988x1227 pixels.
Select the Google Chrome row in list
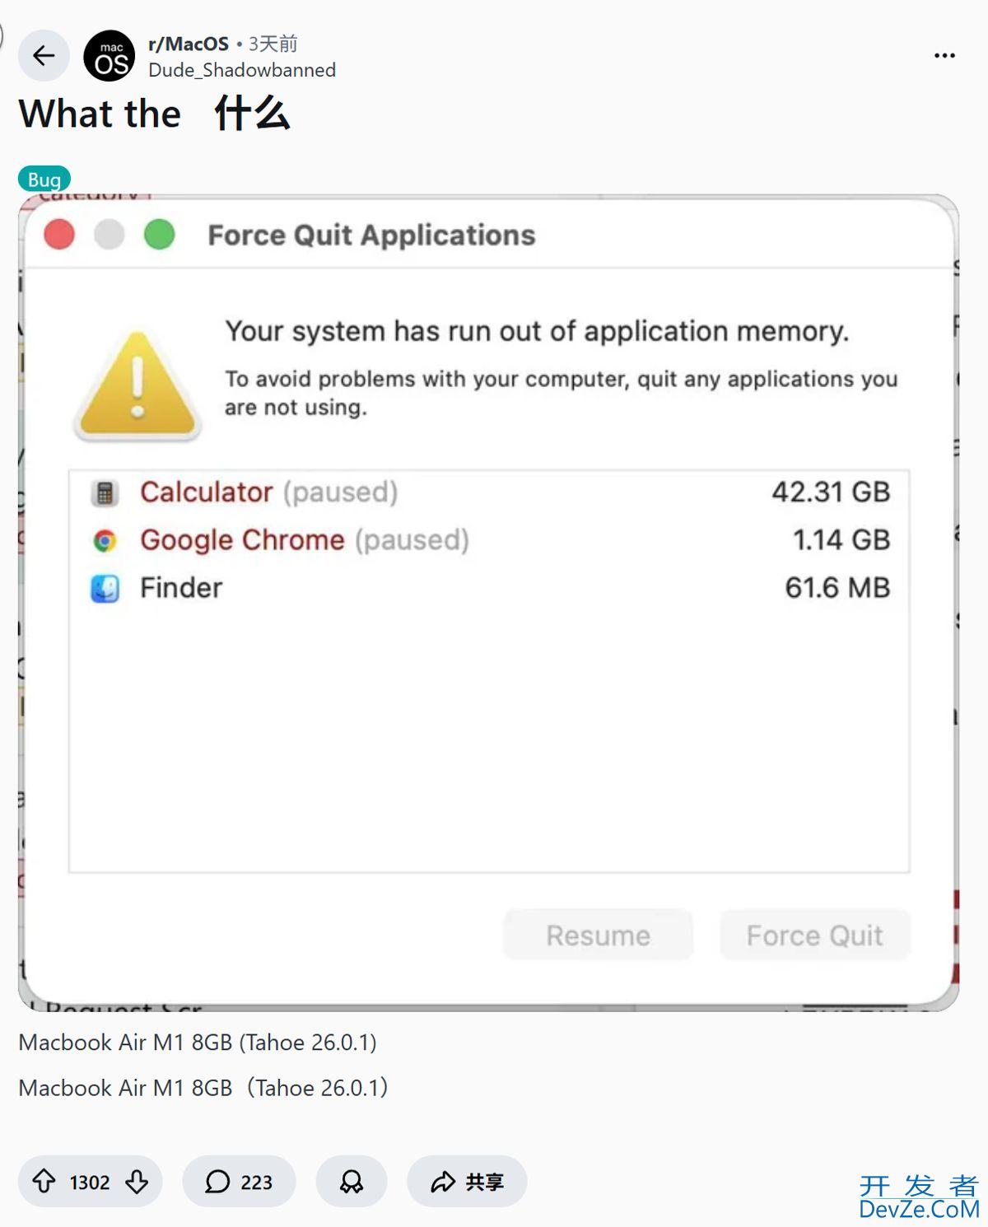coord(489,540)
